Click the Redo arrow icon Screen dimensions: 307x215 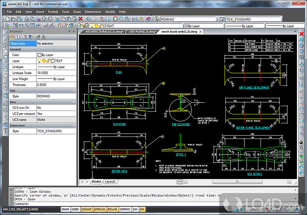point(94,19)
